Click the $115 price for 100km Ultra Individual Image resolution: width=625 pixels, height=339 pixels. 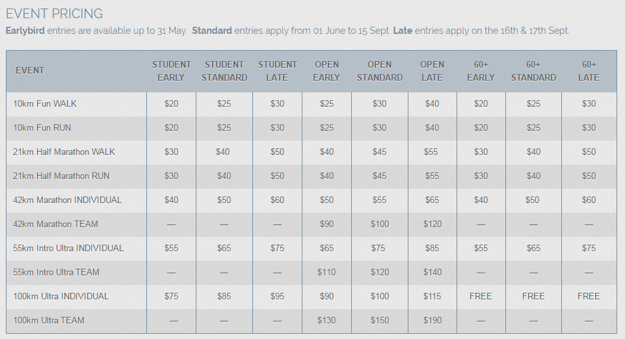pos(432,296)
